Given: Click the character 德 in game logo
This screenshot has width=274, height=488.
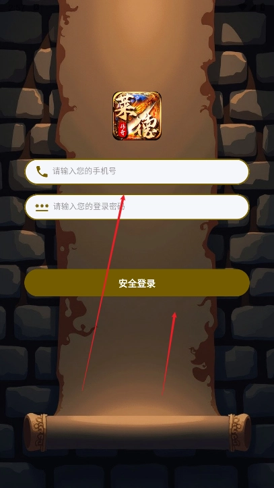Looking at the screenshot, I should coord(147,126).
